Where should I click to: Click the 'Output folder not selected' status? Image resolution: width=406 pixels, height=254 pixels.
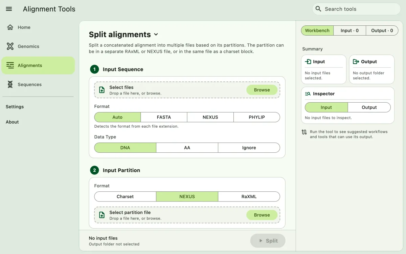coord(114,244)
